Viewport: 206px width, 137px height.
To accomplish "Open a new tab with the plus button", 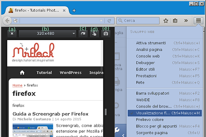I will click(74, 10).
